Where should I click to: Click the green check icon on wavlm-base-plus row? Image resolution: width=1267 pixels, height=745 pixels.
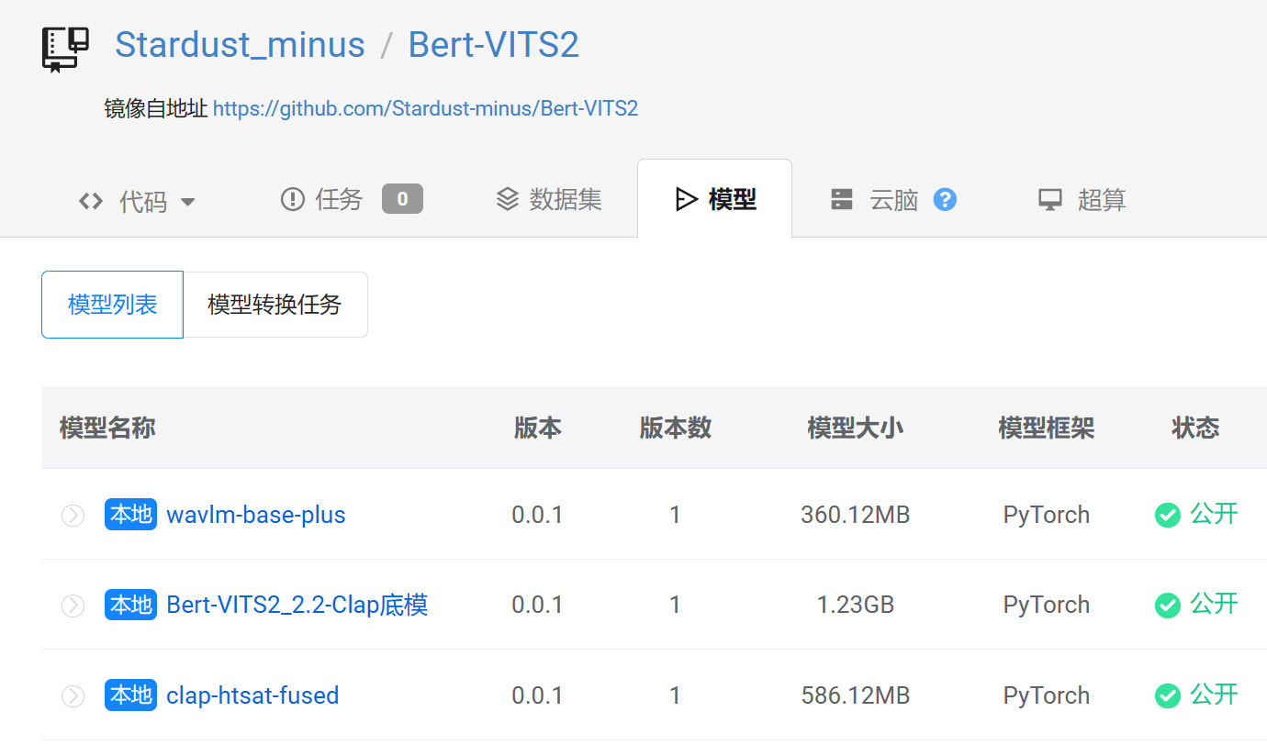click(1167, 515)
